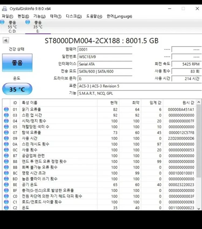Open the 디스크(D) menu
Viewport: 202px width, 229px height.
pos(74,16)
